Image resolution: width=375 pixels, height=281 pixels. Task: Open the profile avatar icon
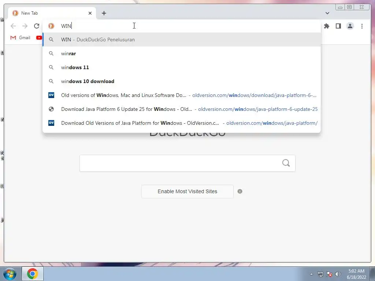[x=350, y=26]
